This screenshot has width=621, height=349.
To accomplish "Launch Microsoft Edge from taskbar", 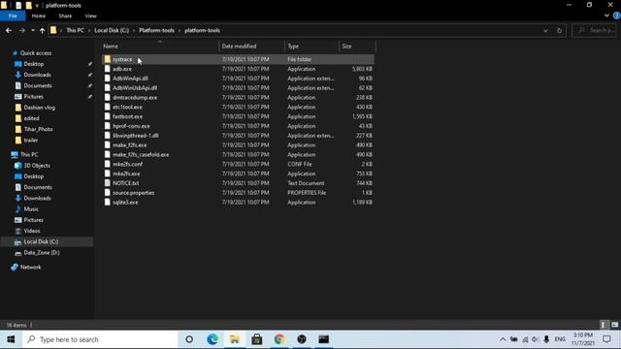I will point(212,339).
